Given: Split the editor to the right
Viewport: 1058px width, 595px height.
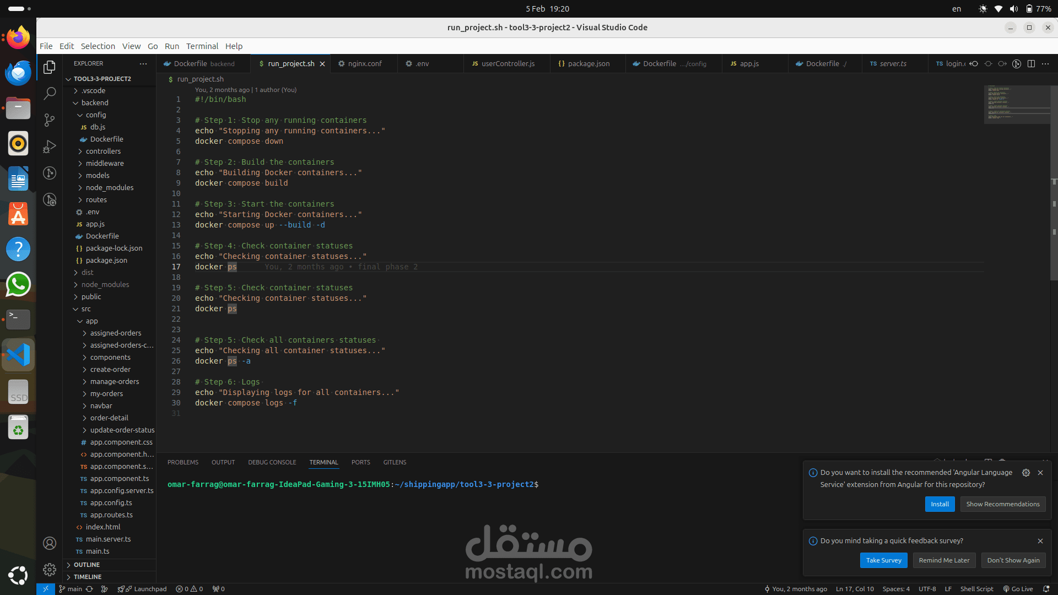Looking at the screenshot, I should pos(1031,64).
